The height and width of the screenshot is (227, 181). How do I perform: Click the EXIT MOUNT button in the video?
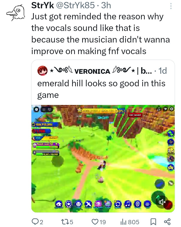pos(135,115)
